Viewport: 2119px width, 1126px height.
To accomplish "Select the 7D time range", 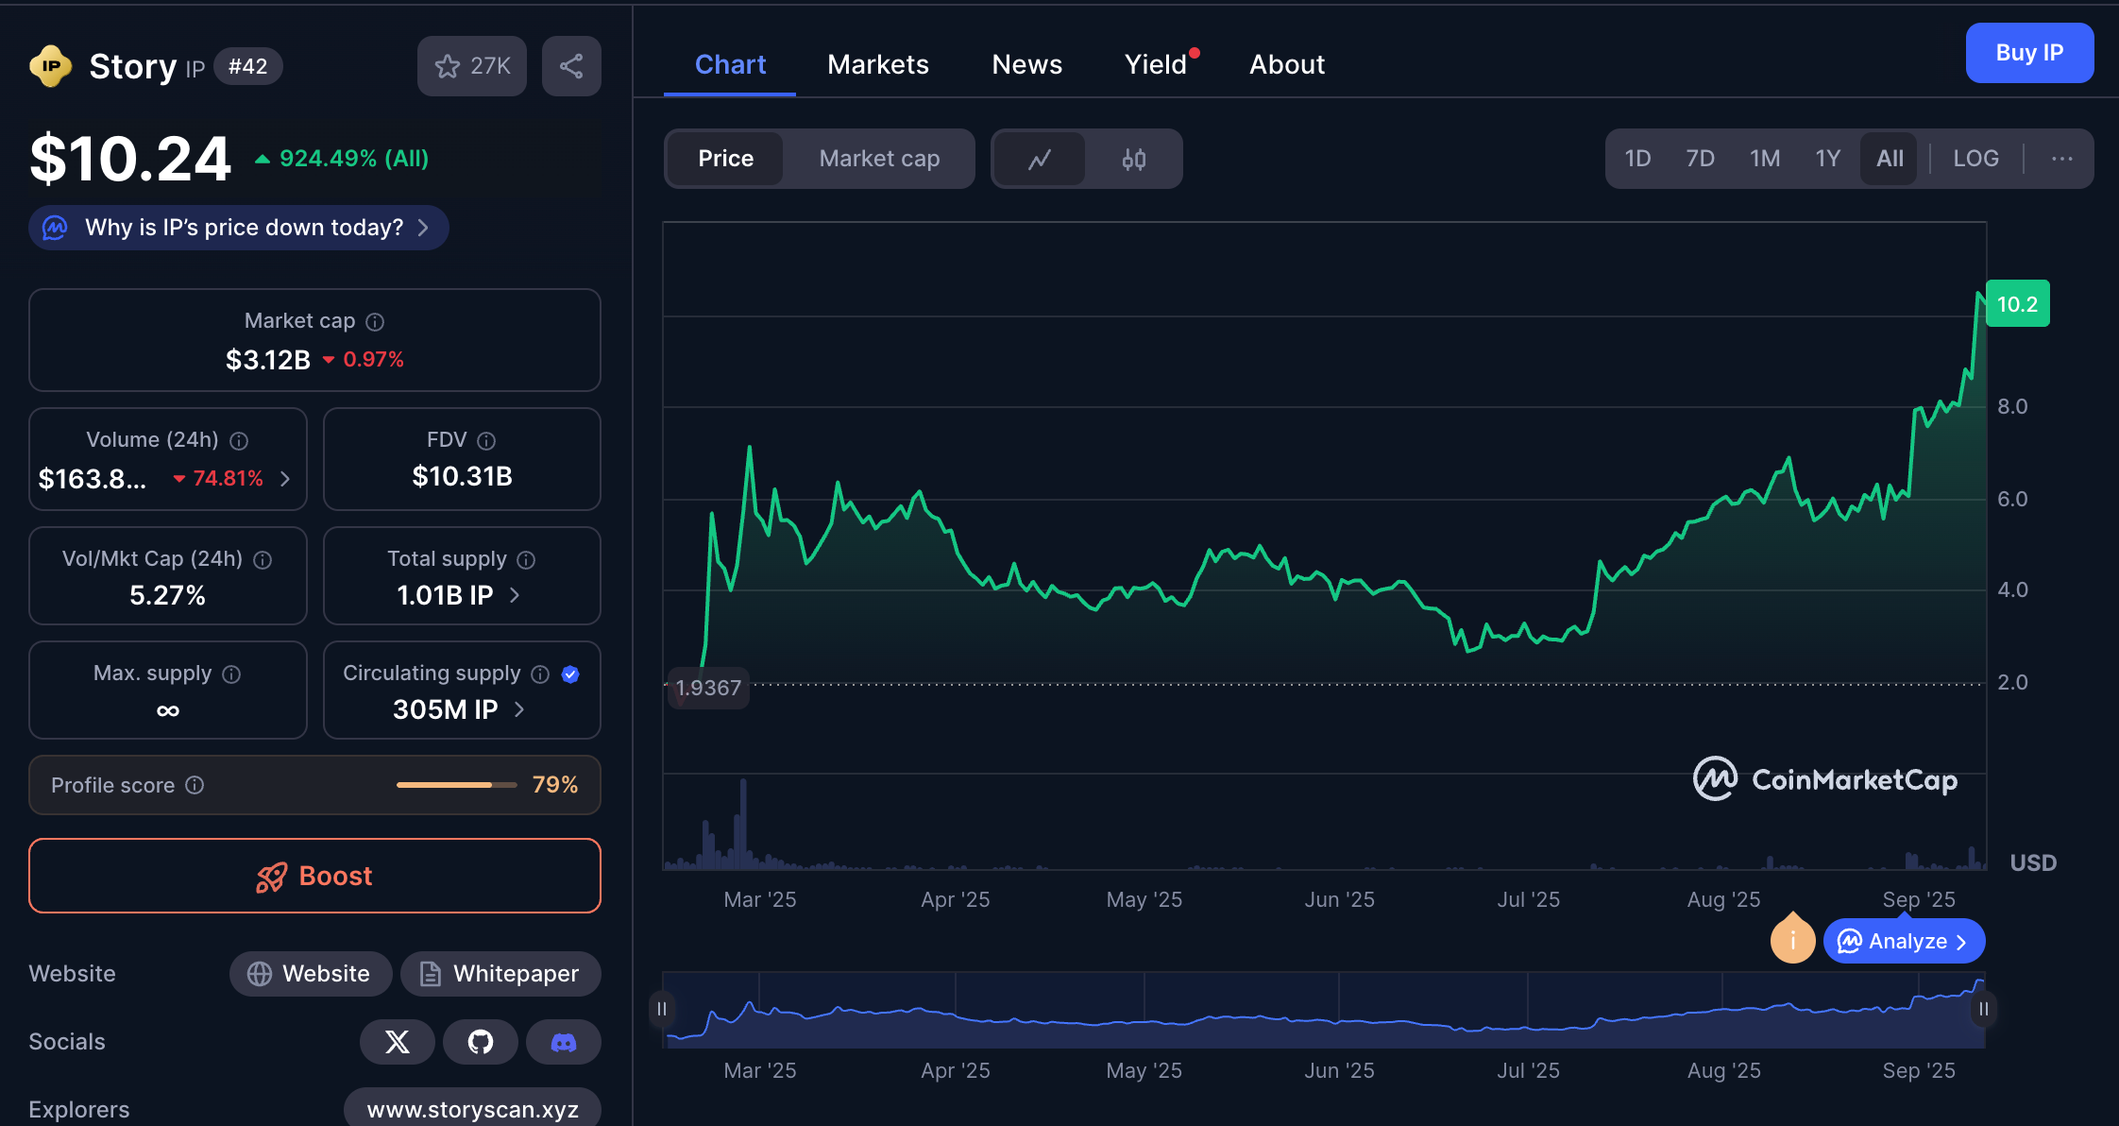I will [1700, 159].
